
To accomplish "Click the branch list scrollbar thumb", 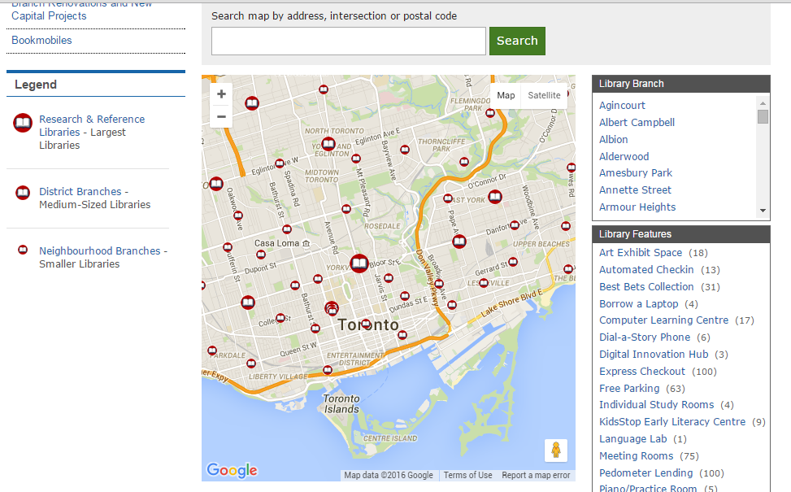I will pos(763,116).
